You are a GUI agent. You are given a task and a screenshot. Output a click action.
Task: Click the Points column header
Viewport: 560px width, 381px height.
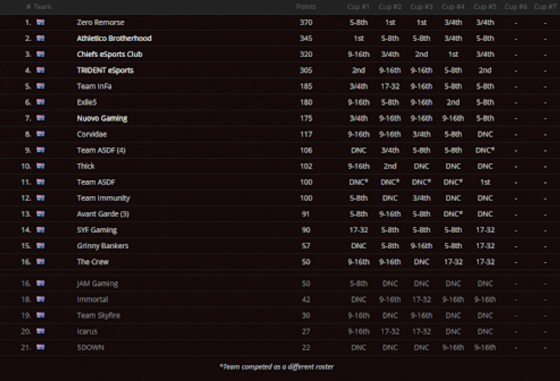point(306,7)
